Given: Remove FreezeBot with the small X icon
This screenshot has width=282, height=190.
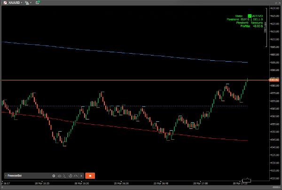Looking at the screenshot, I should click(x=81, y=176).
